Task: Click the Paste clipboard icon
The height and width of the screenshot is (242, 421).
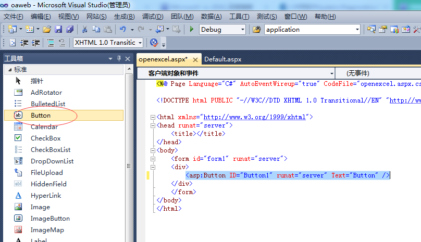Action: [108, 29]
